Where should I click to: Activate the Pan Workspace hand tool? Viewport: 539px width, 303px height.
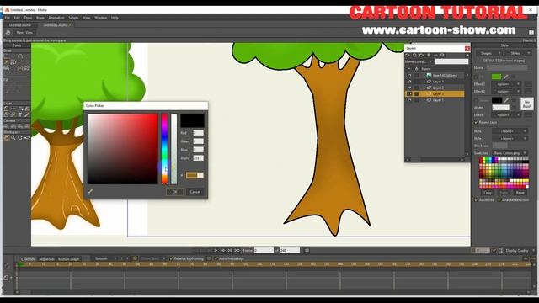point(6,138)
